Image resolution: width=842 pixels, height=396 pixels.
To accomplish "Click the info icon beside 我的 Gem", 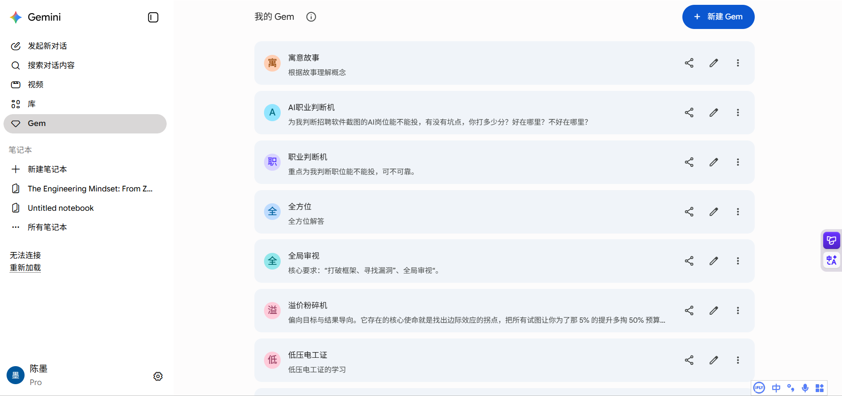I will [311, 17].
